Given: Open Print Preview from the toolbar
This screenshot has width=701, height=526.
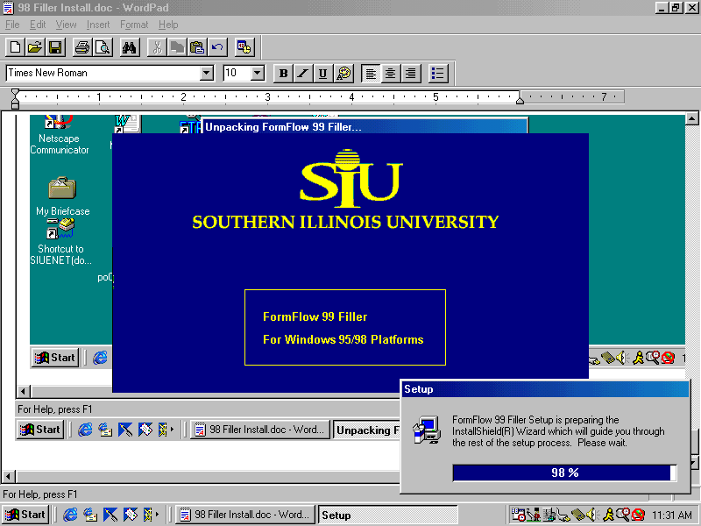Looking at the screenshot, I should (x=103, y=47).
